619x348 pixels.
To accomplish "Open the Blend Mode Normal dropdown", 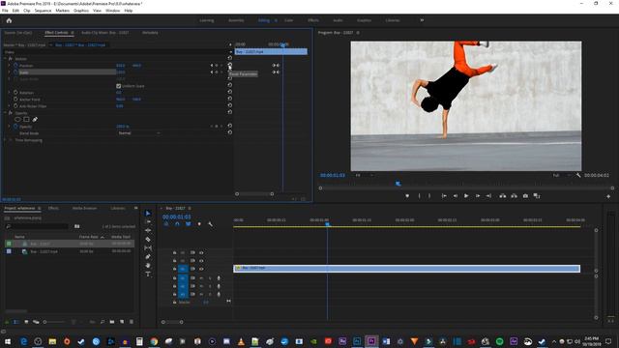I will [139, 133].
